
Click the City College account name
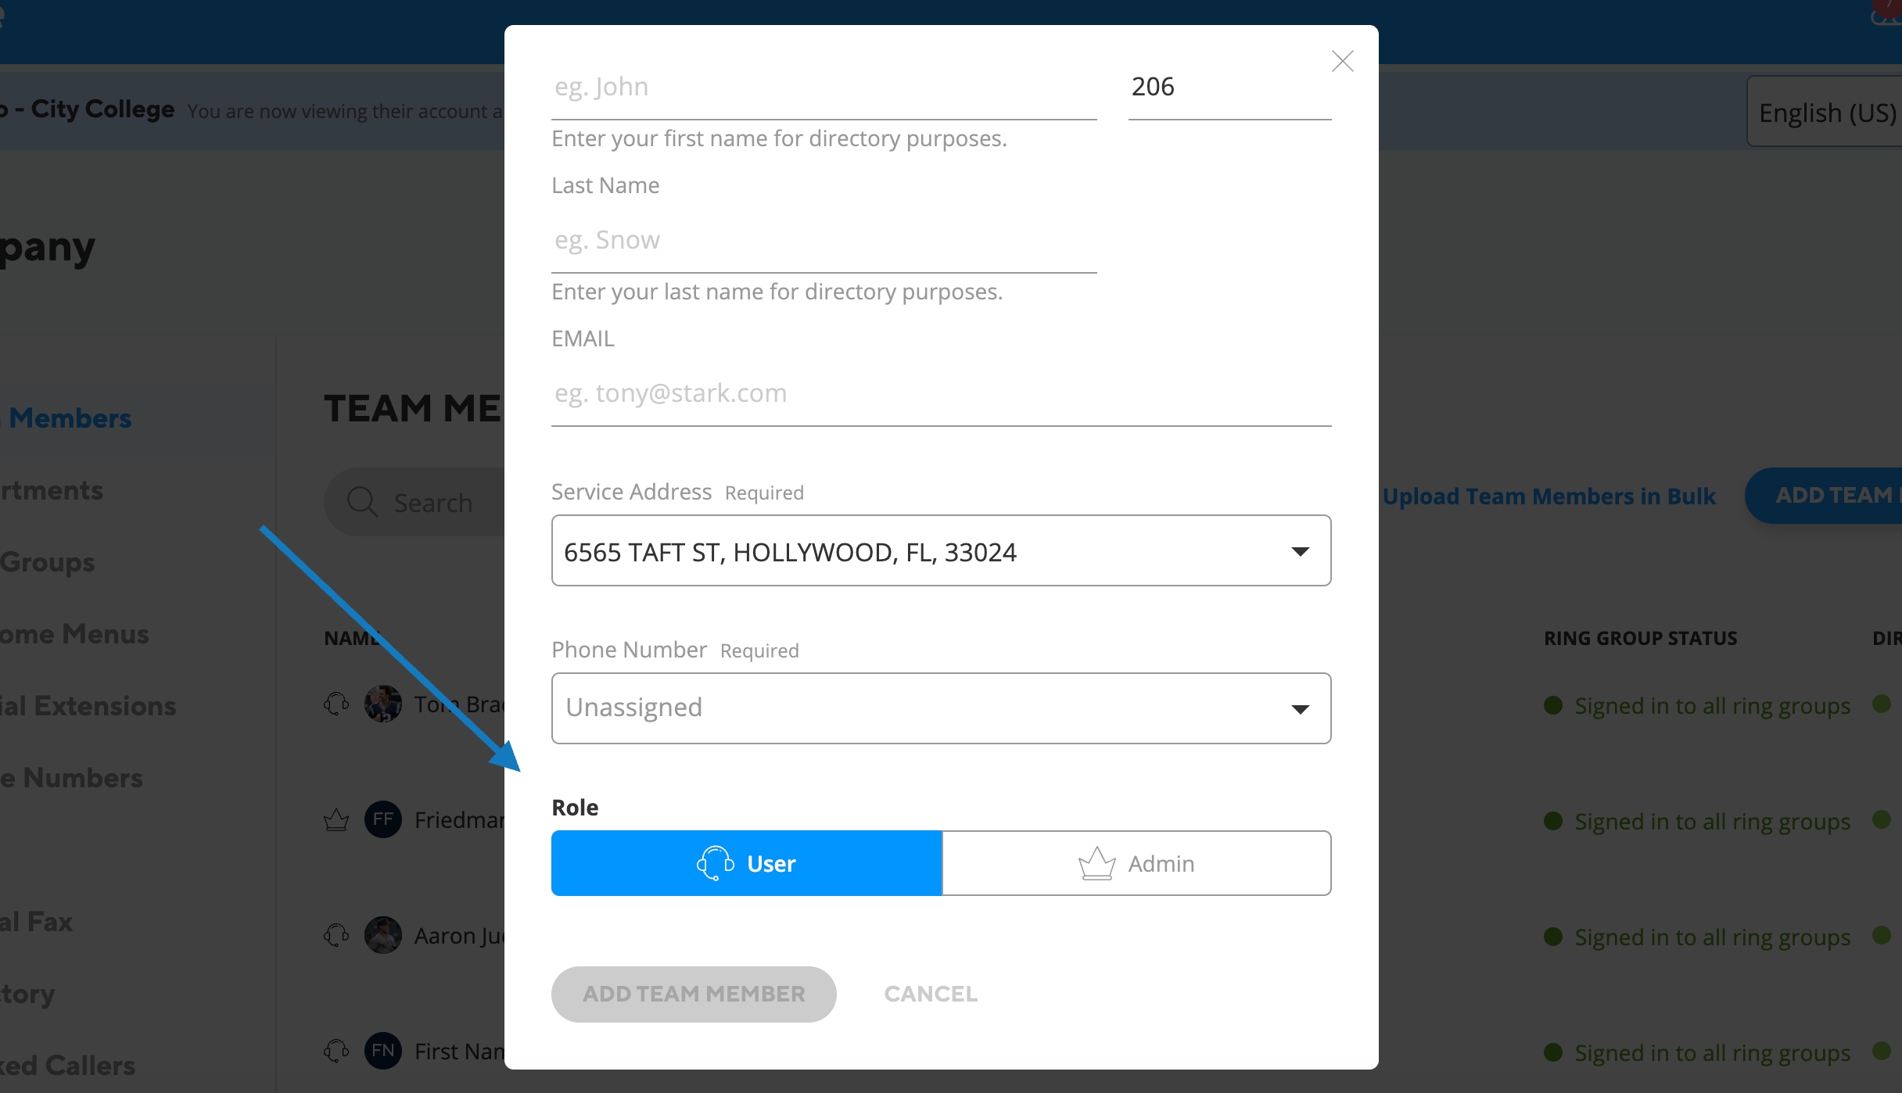88,109
